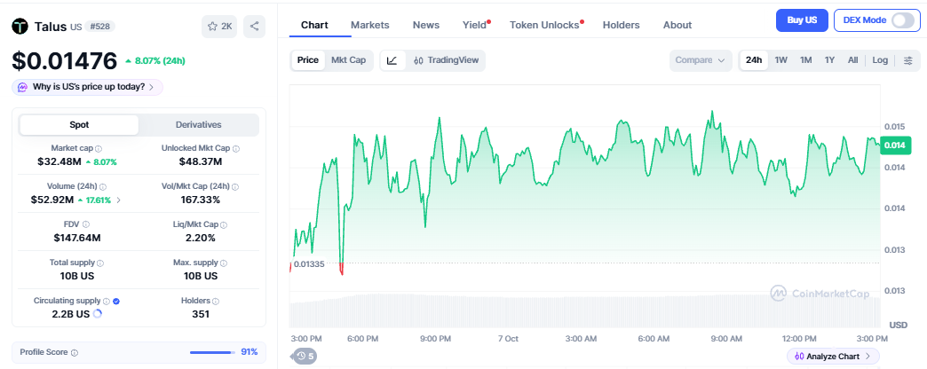The height and width of the screenshot is (369, 927).
Task: Open Unlocked Mkt Cap info icon
Action: coord(236,149)
